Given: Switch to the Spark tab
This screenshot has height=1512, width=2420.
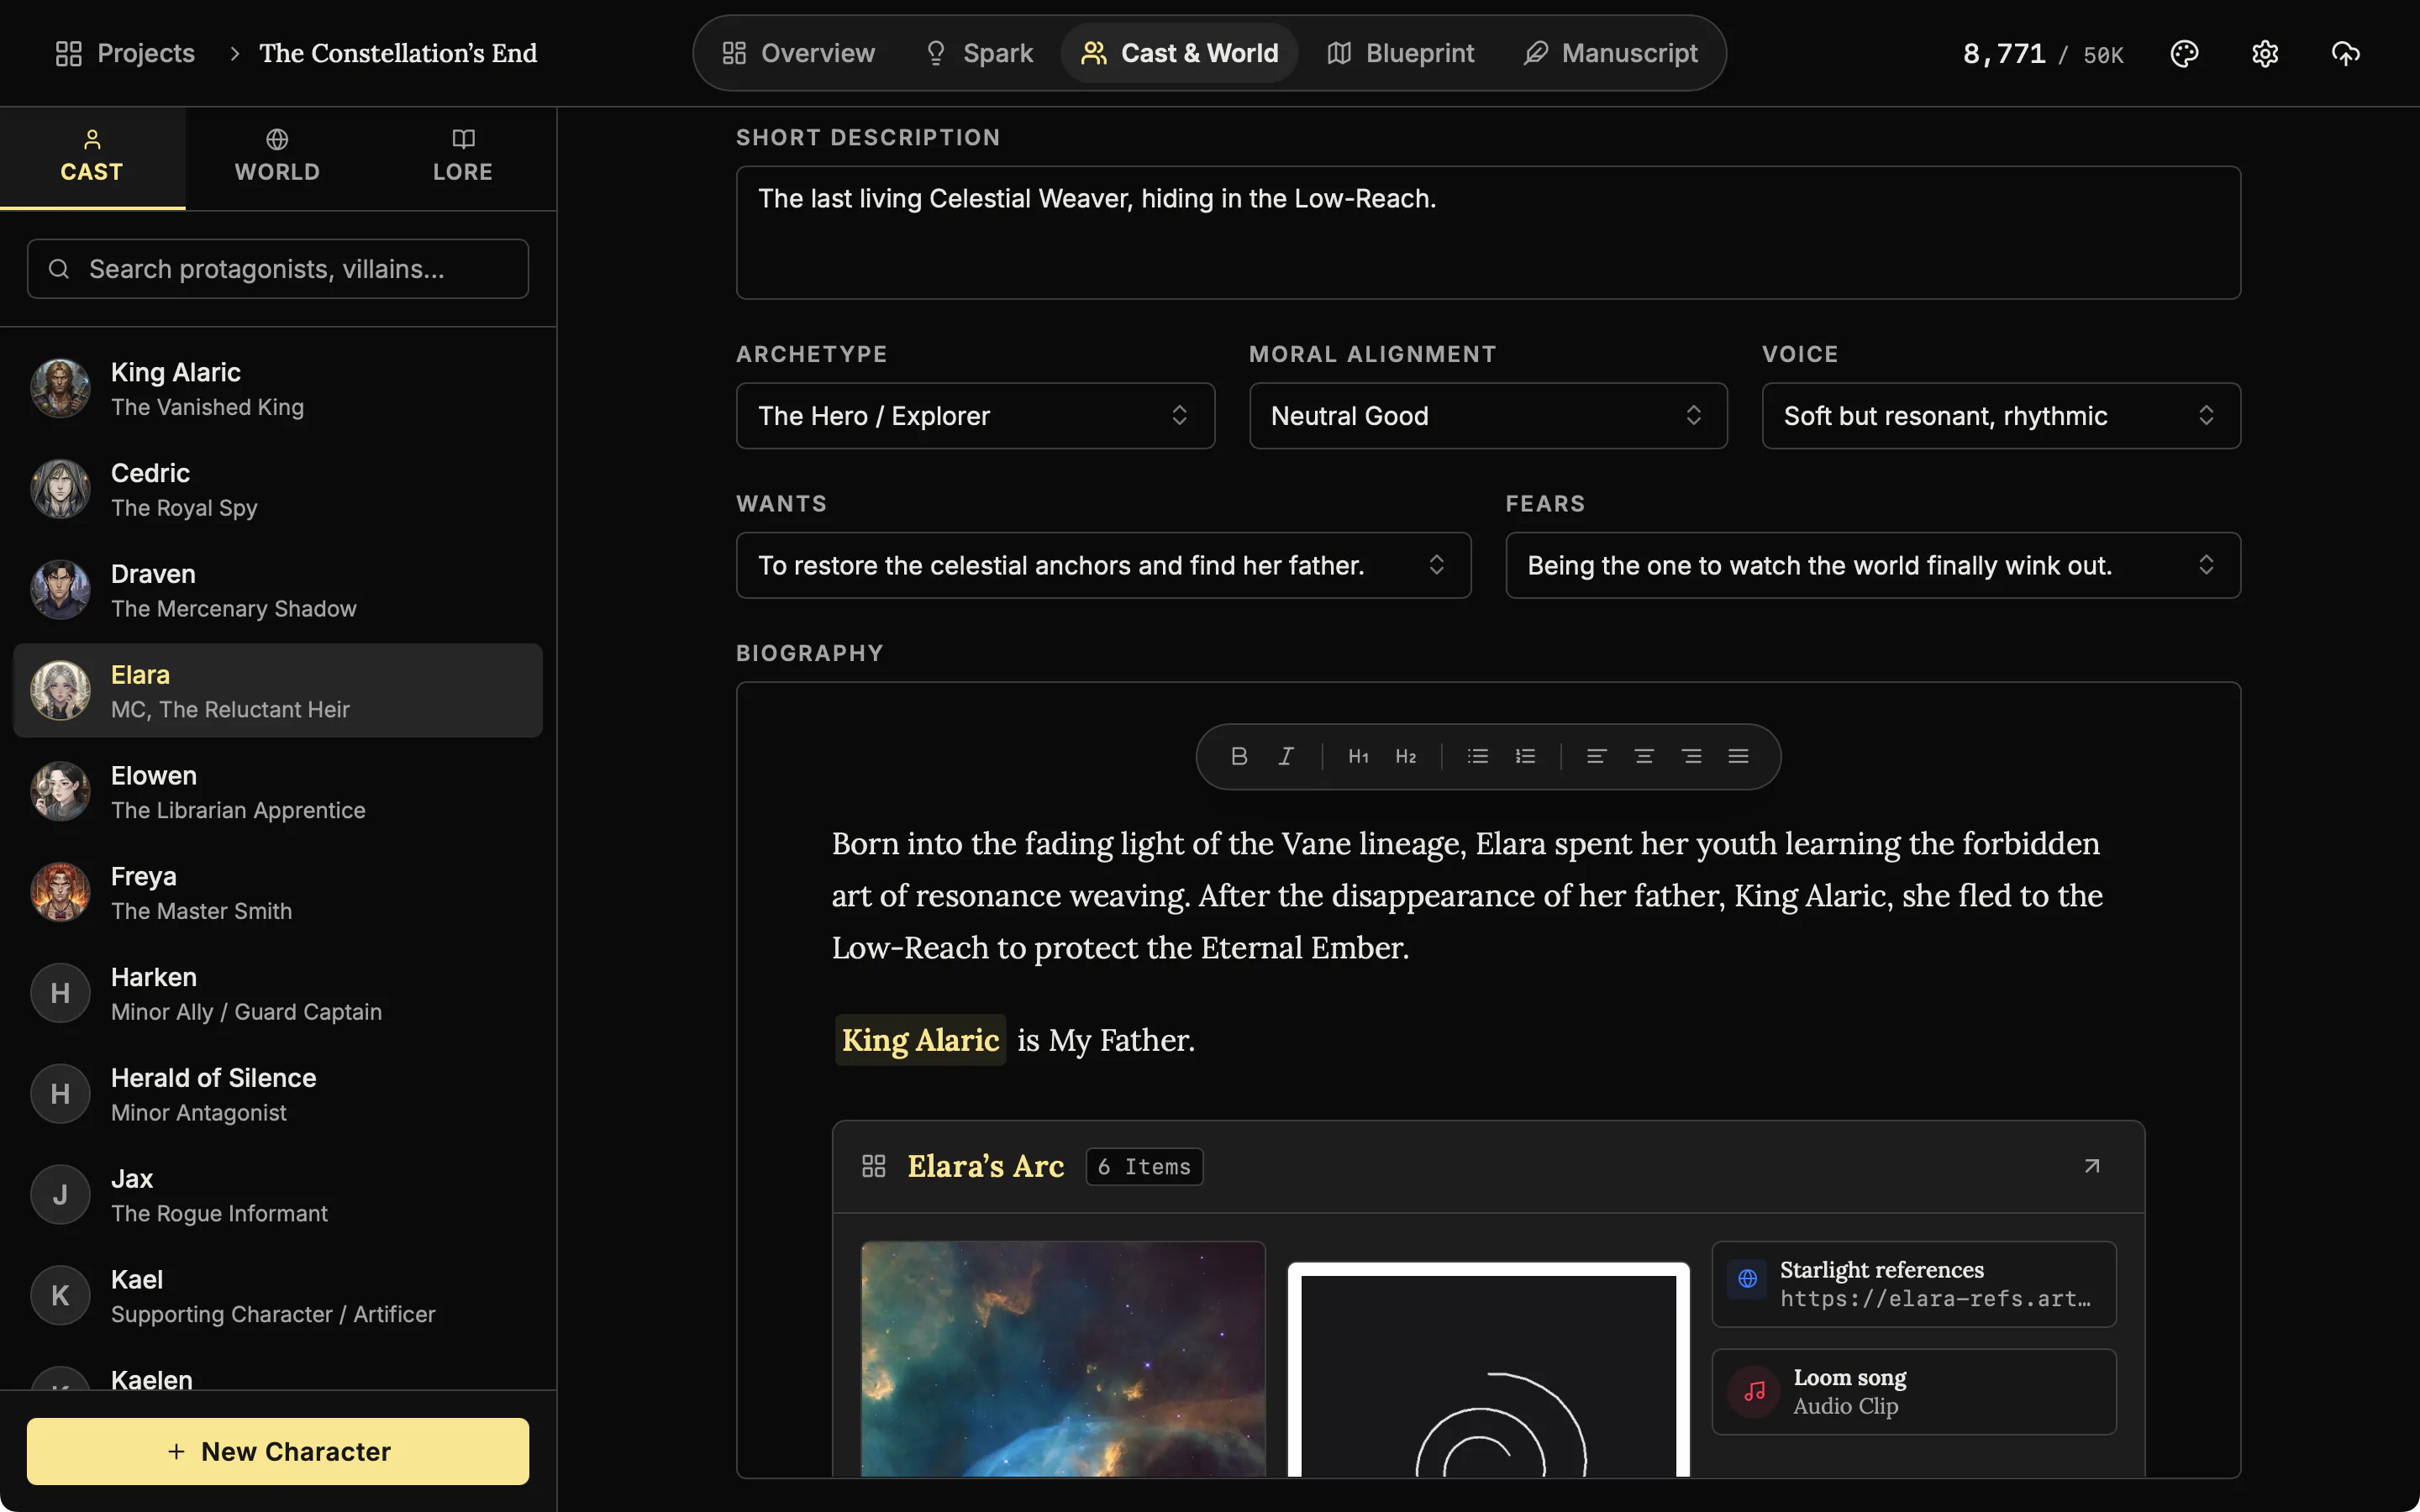Looking at the screenshot, I should coord(978,53).
